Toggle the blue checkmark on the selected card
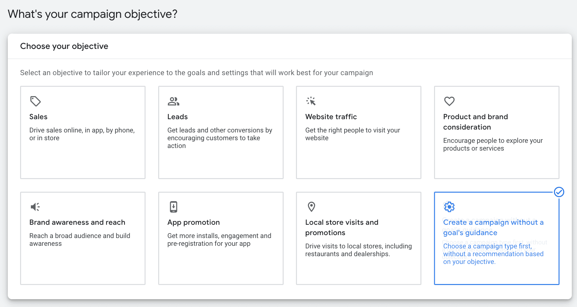The width and height of the screenshot is (577, 307). pyautogui.click(x=559, y=192)
